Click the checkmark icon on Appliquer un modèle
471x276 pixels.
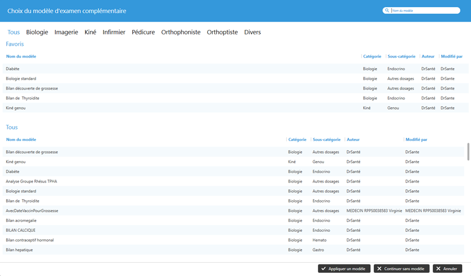(x=323, y=269)
